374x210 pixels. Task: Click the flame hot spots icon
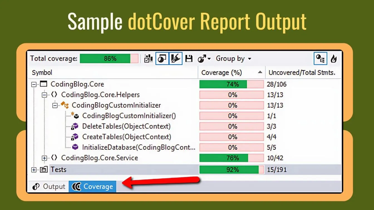(x=333, y=59)
